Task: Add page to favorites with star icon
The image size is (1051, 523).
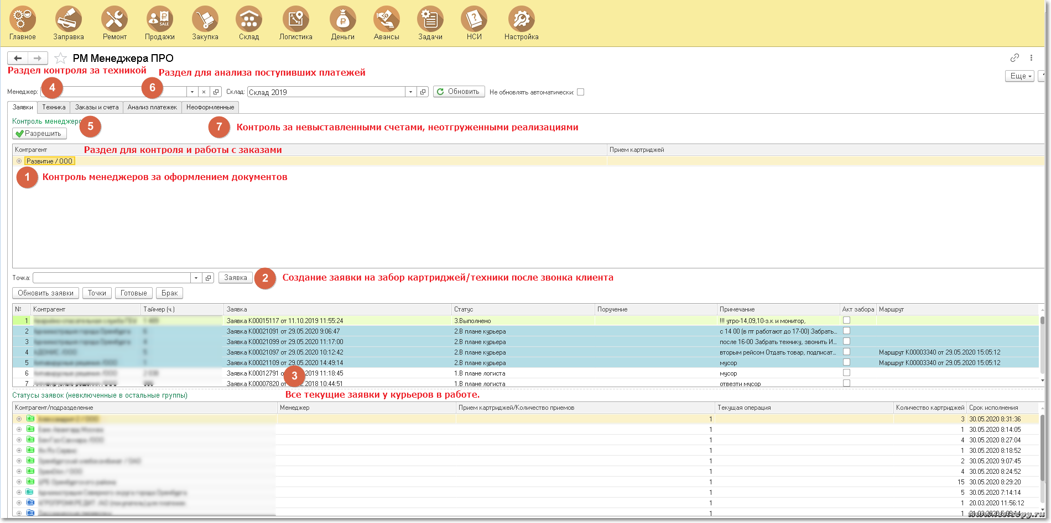Action: click(61, 58)
